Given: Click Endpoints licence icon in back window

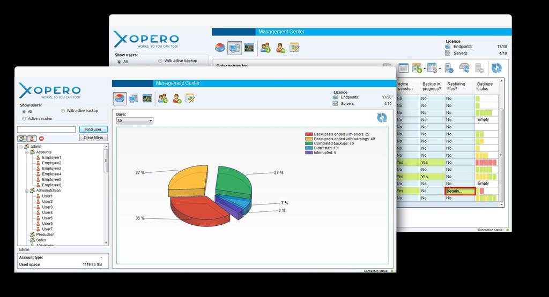Looking at the screenshot, I should 448,47.
